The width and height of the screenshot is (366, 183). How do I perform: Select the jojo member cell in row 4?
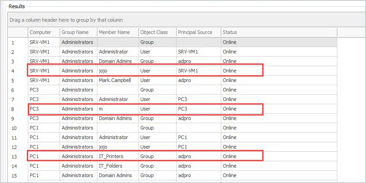click(118, 71)
